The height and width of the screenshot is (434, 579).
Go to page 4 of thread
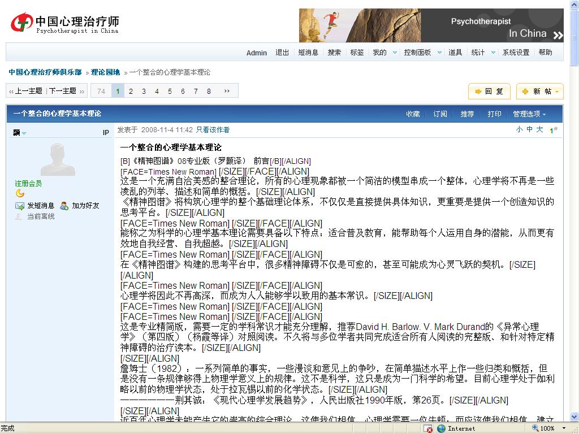pos(157,91)
